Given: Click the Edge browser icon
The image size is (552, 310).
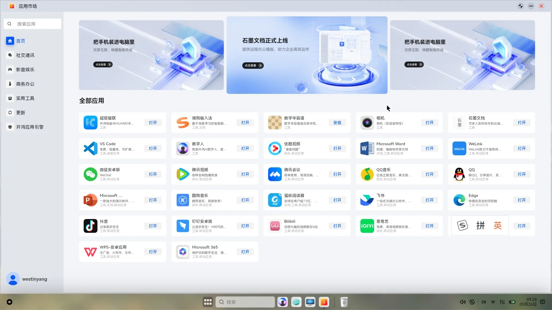Looking at the screenshot, I should click(x=459, y=200).
